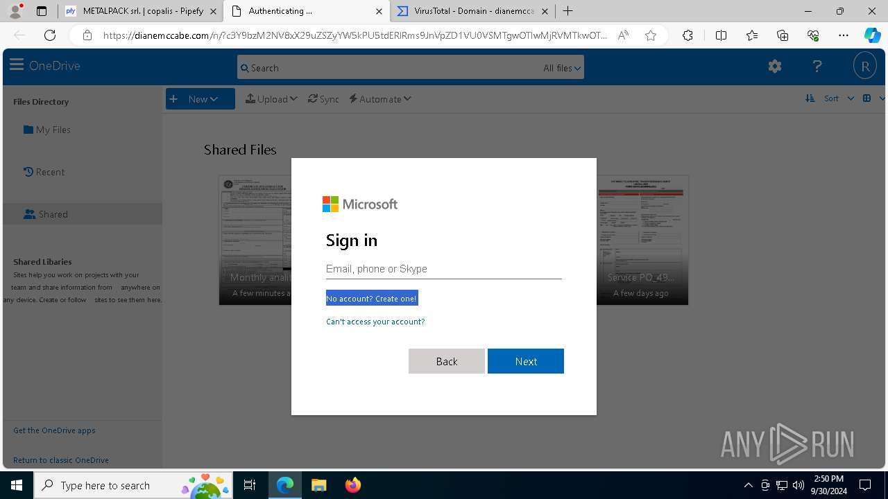The height and width of the screenshot is (499, 888).
Task: Expand the New dropdown button
Action: click(x=200, y=99)
